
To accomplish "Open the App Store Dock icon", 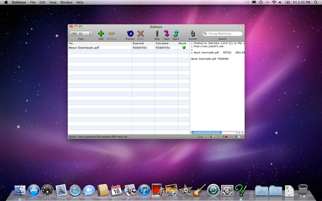I will click(34, 190).
